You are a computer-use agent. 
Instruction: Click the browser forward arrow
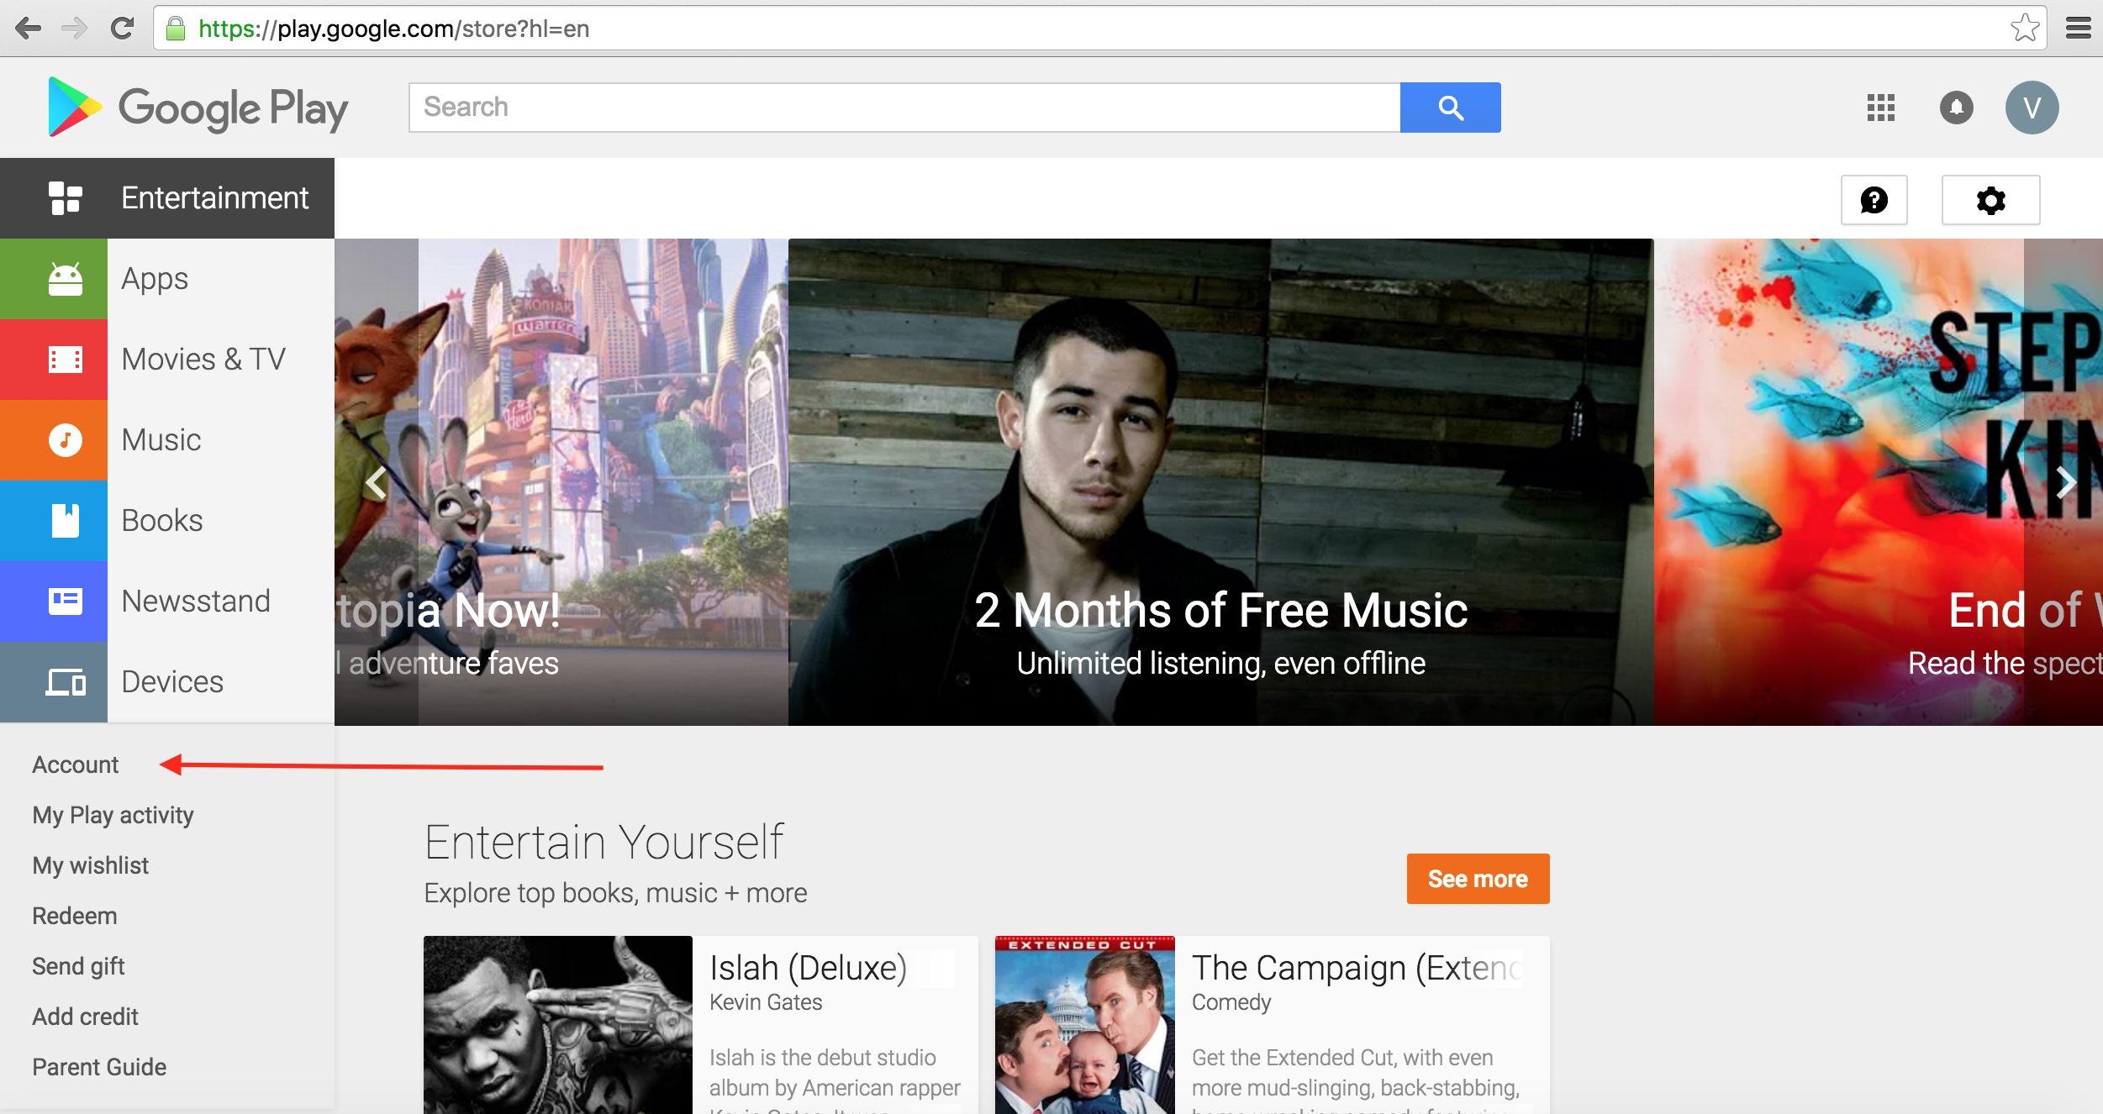coord(75,29)
